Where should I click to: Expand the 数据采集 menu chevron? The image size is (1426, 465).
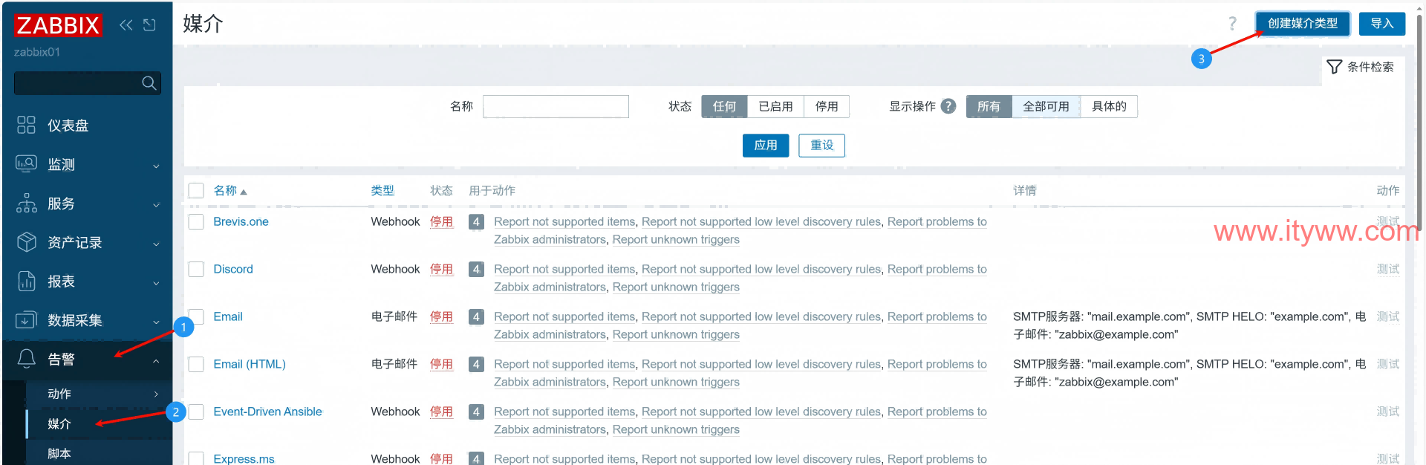156,322
